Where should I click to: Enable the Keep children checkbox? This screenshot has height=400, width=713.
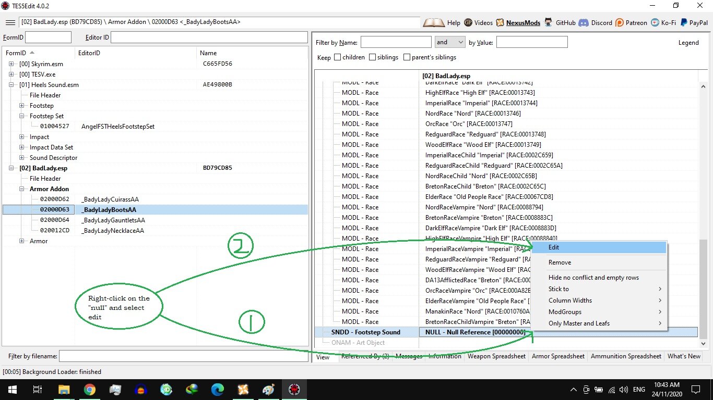[337, 57]
